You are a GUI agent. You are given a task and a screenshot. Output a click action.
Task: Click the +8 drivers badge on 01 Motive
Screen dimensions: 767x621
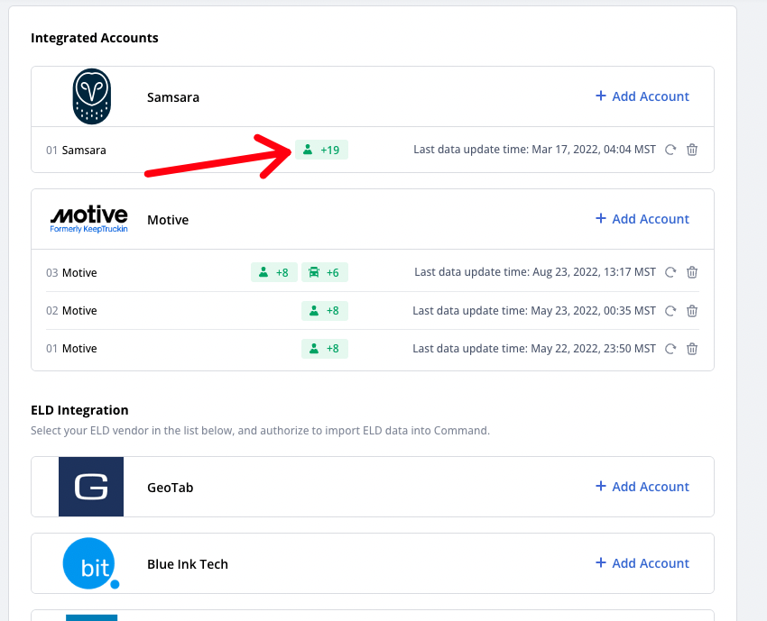pyautogui.click(x=325, y=349)
